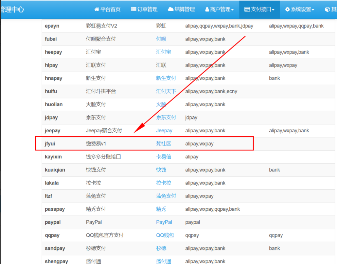Select the kayixin plugin name cell

click(x=53, y=157)
